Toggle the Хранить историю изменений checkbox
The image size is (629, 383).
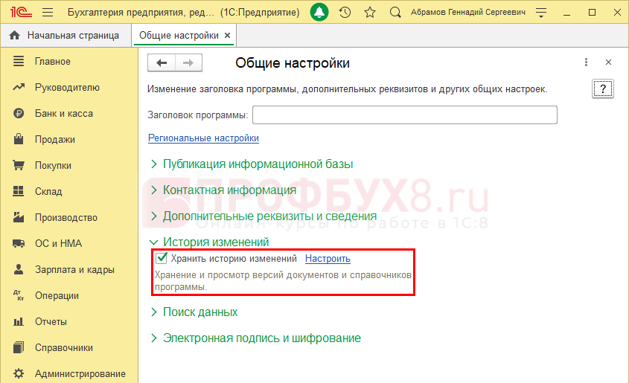(x=162, y=258)
